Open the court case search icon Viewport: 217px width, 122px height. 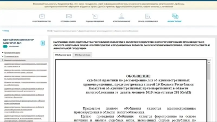pos(148,16)
